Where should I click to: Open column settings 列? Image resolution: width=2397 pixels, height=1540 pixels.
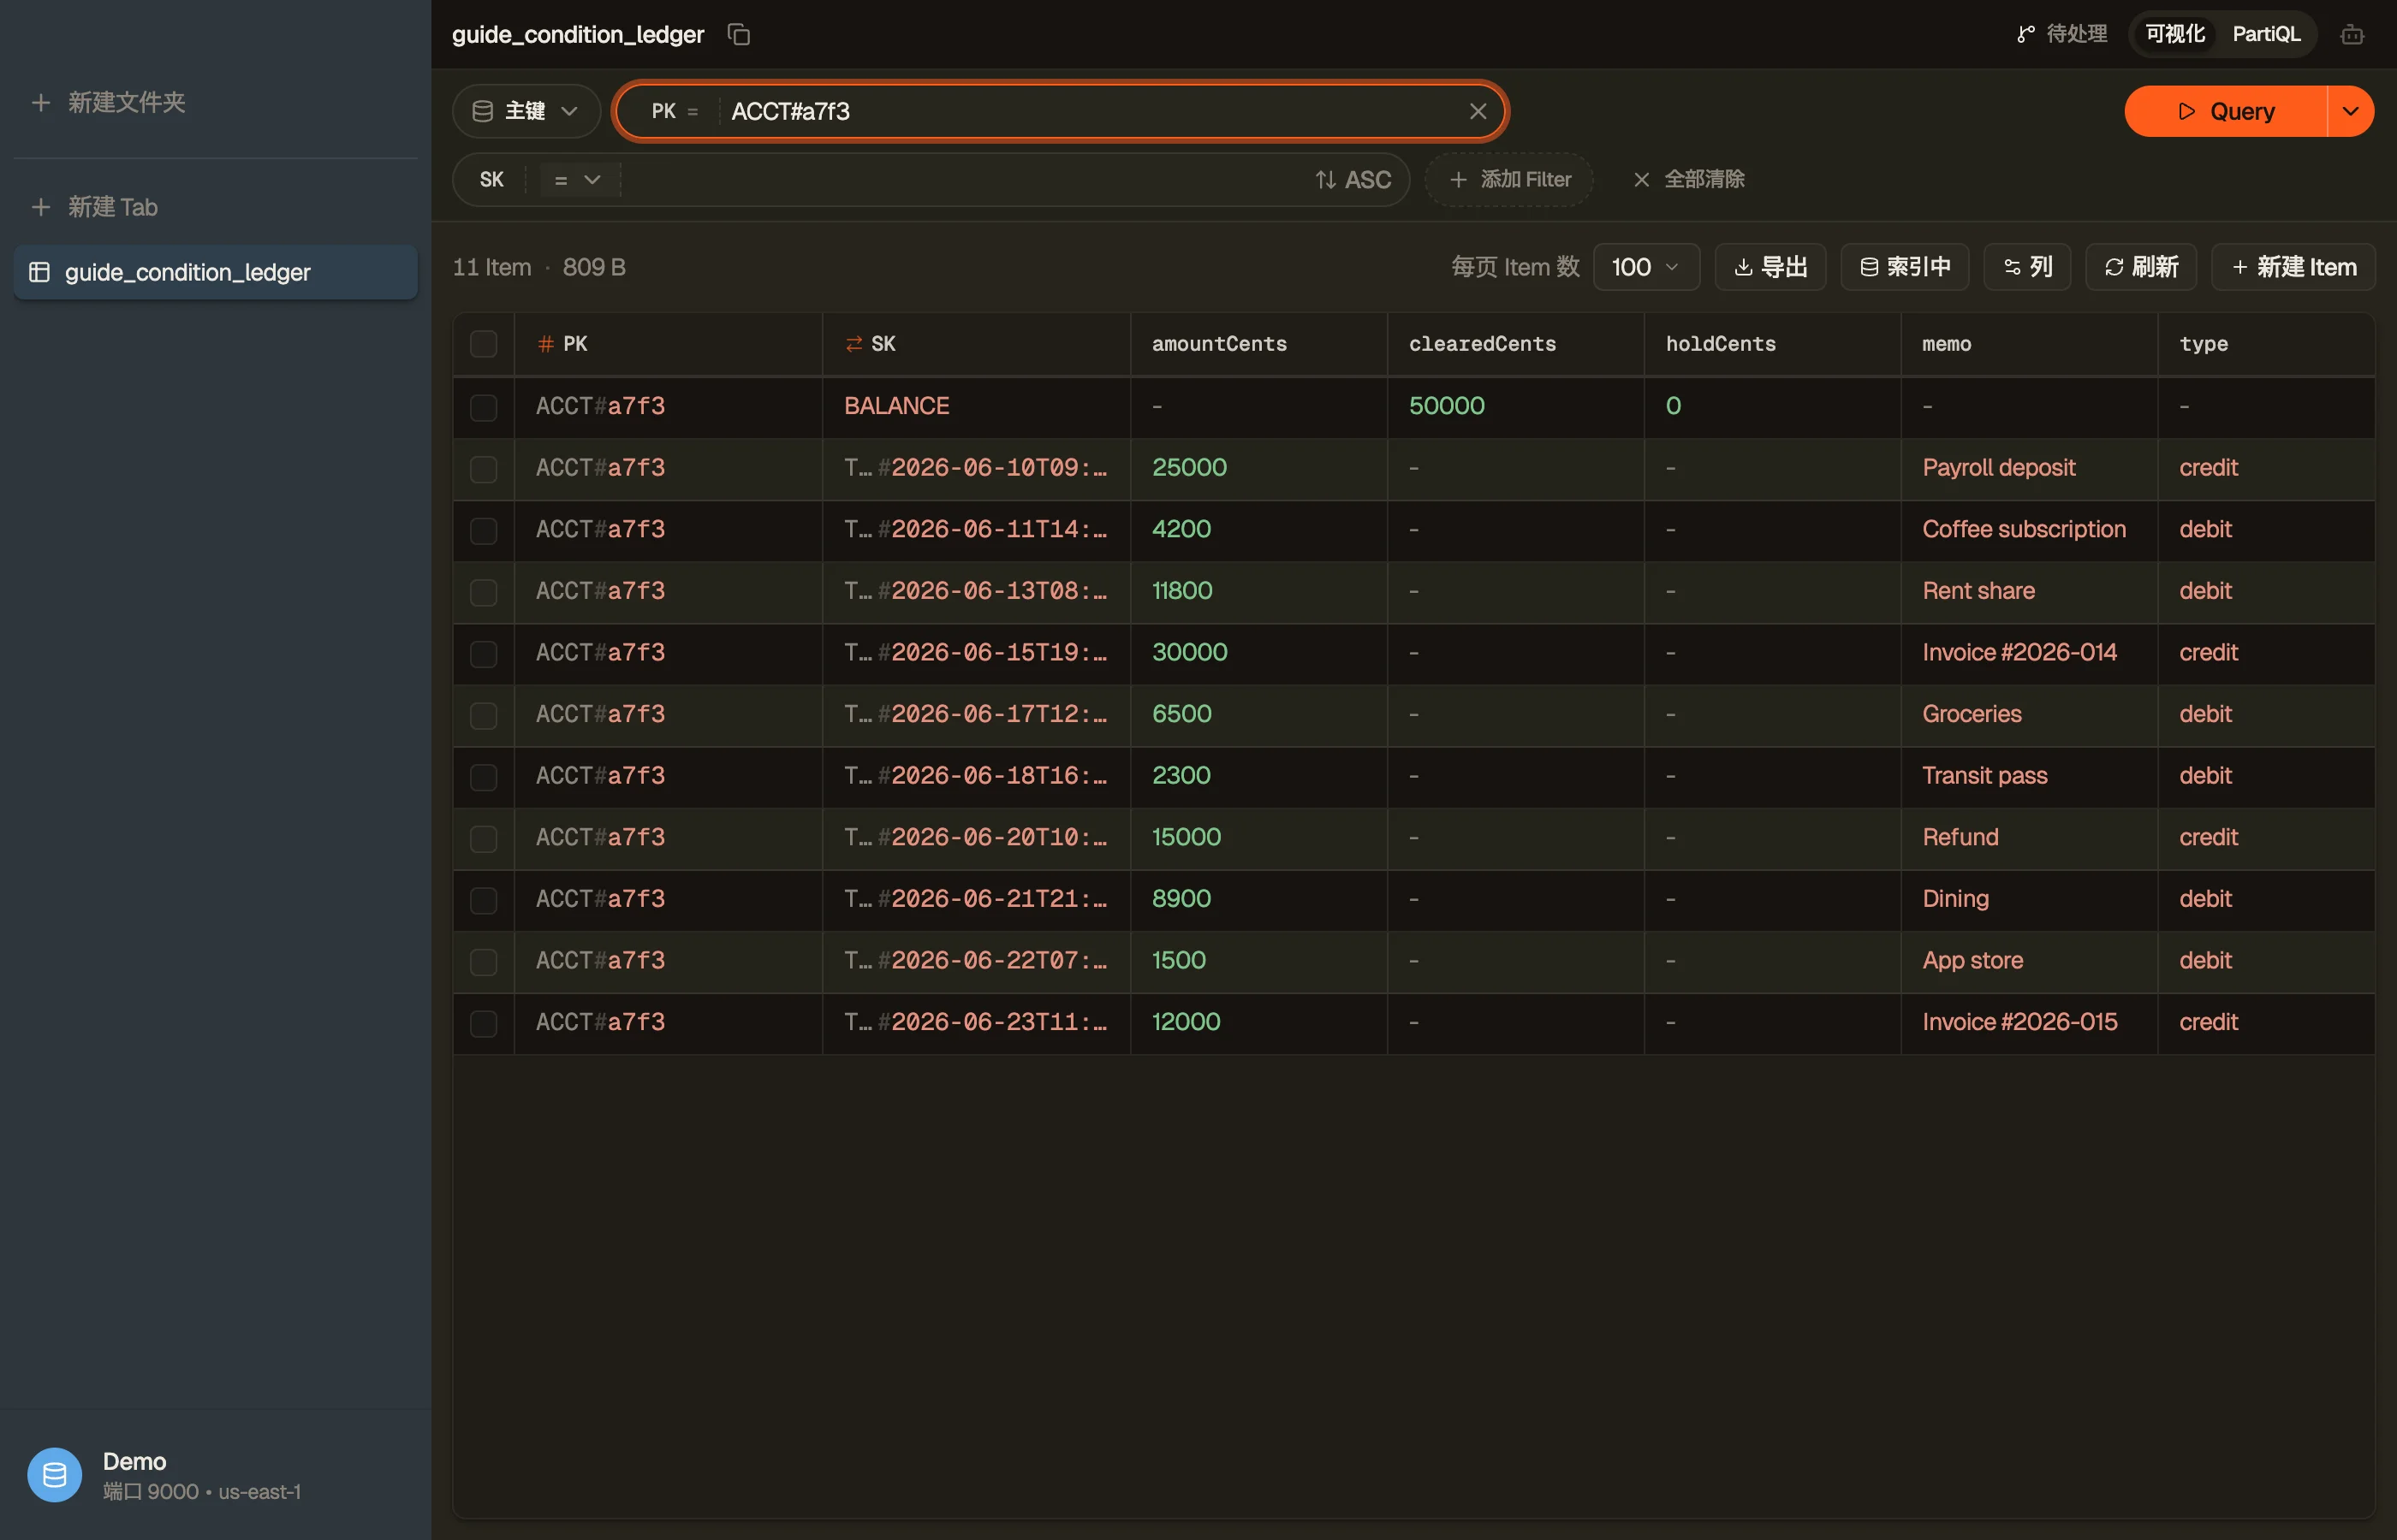[2027, 267]
